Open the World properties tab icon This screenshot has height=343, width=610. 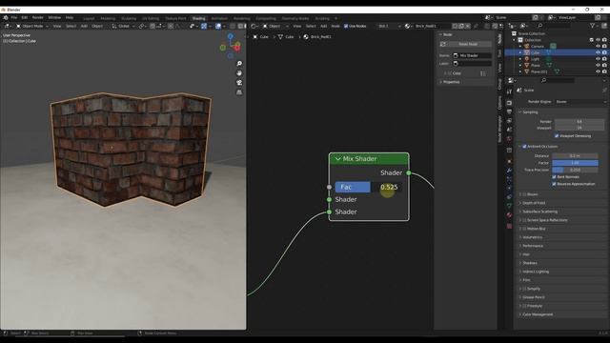click(509, 138)
